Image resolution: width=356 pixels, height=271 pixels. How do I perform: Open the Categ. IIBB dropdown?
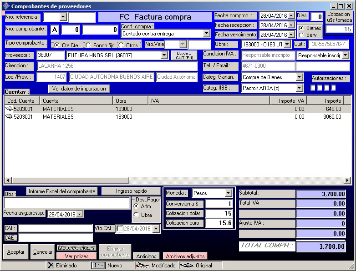click(299, 88)
